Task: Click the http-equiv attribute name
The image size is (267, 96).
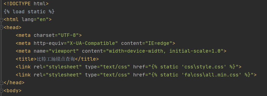Action: coord(49,43)
